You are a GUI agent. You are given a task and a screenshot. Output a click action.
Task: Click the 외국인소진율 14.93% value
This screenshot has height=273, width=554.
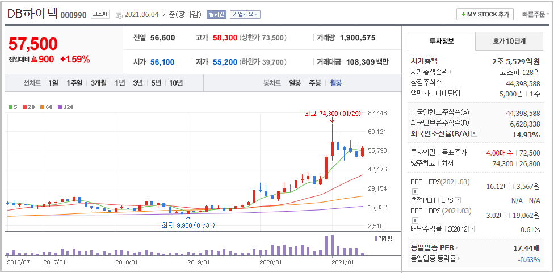[x=526, y=135]
